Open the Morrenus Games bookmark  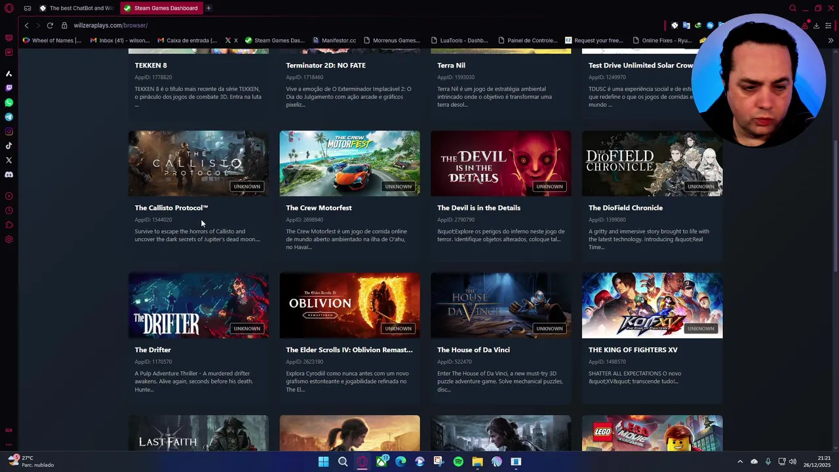pos(391,40)
